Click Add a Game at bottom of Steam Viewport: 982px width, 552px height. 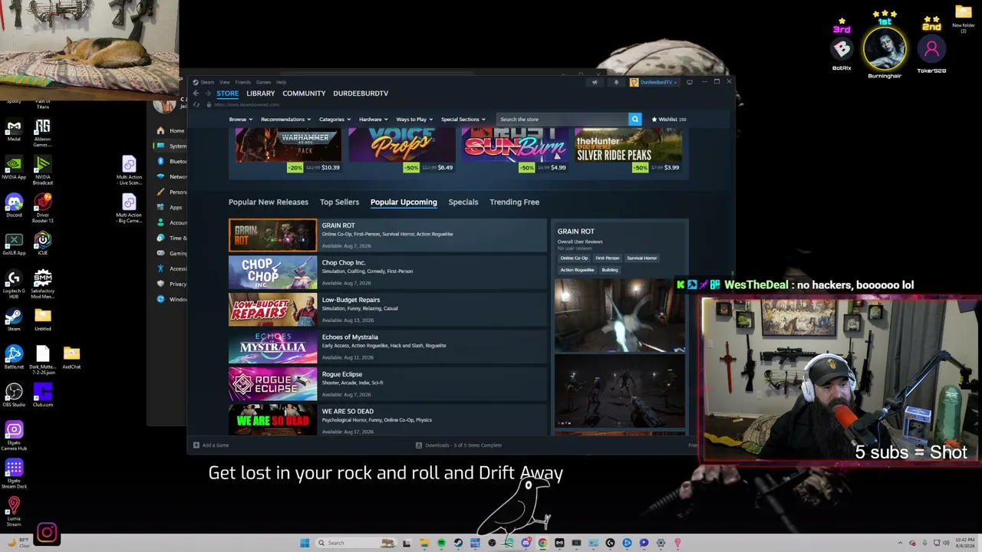click(211, 445)
